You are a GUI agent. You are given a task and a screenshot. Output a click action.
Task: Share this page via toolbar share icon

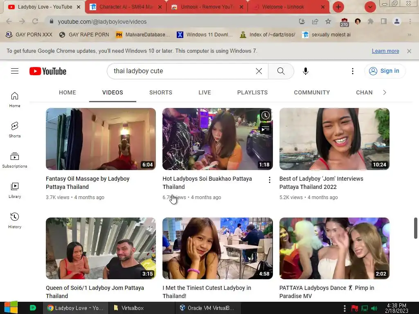(x=315, y=21)
